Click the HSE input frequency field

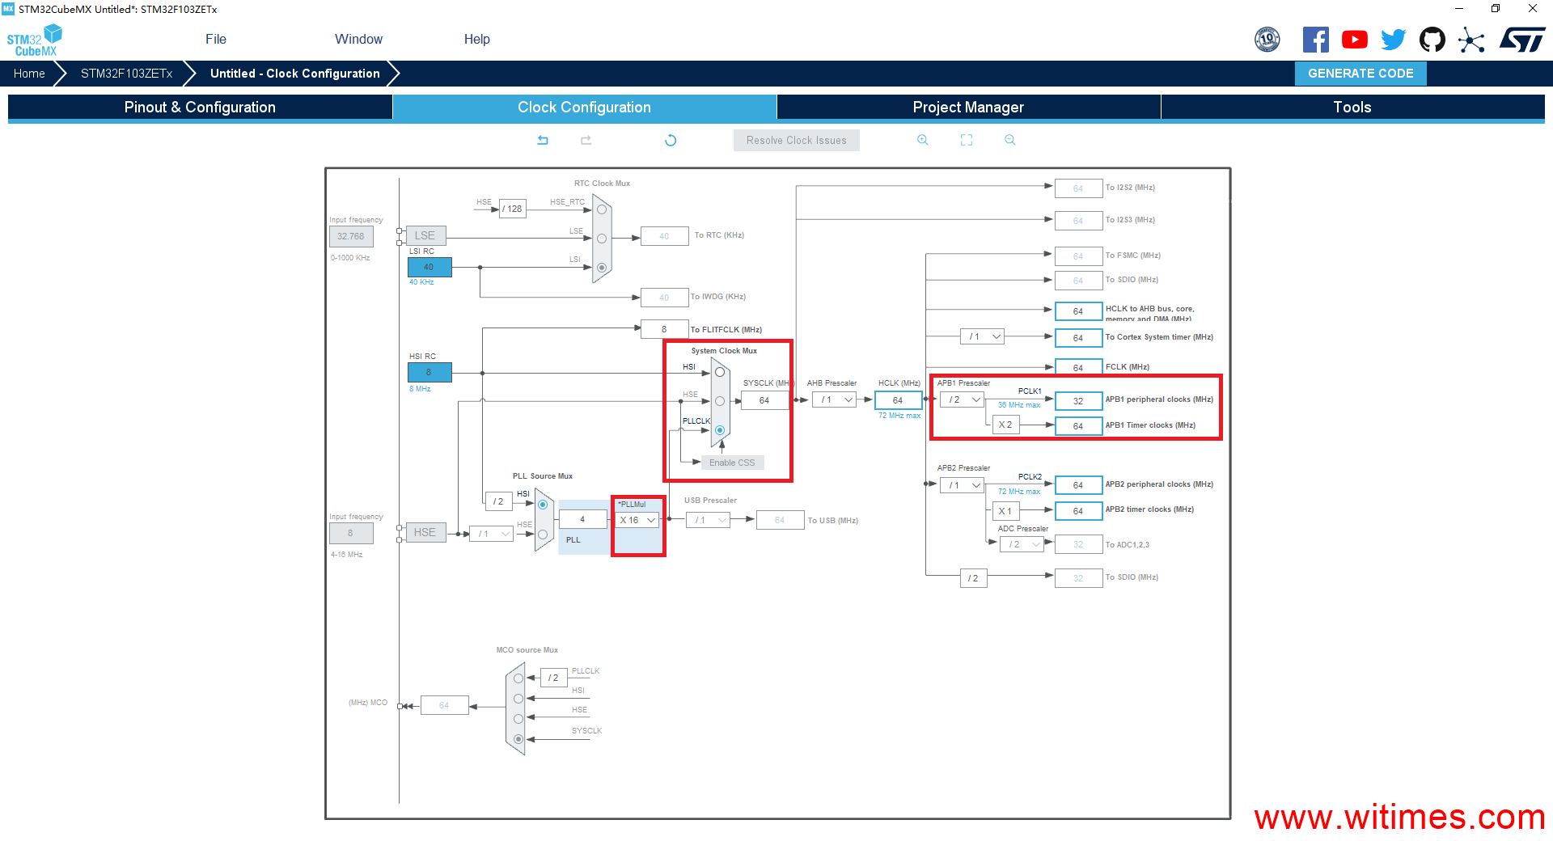pos(351,533)
